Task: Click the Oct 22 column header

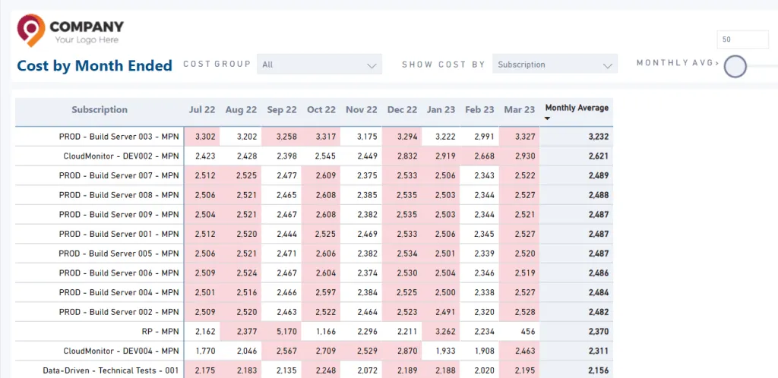Action: coord(321,110)
